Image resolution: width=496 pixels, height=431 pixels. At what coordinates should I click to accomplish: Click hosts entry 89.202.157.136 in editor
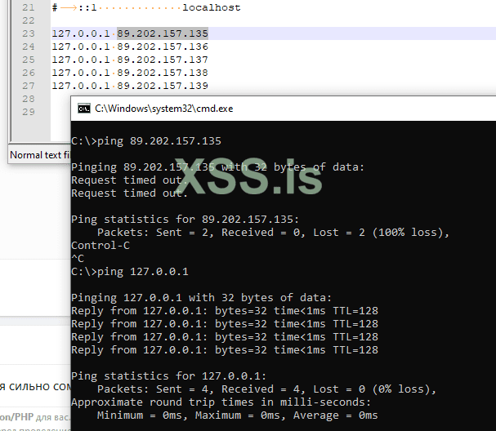(163, 47)
